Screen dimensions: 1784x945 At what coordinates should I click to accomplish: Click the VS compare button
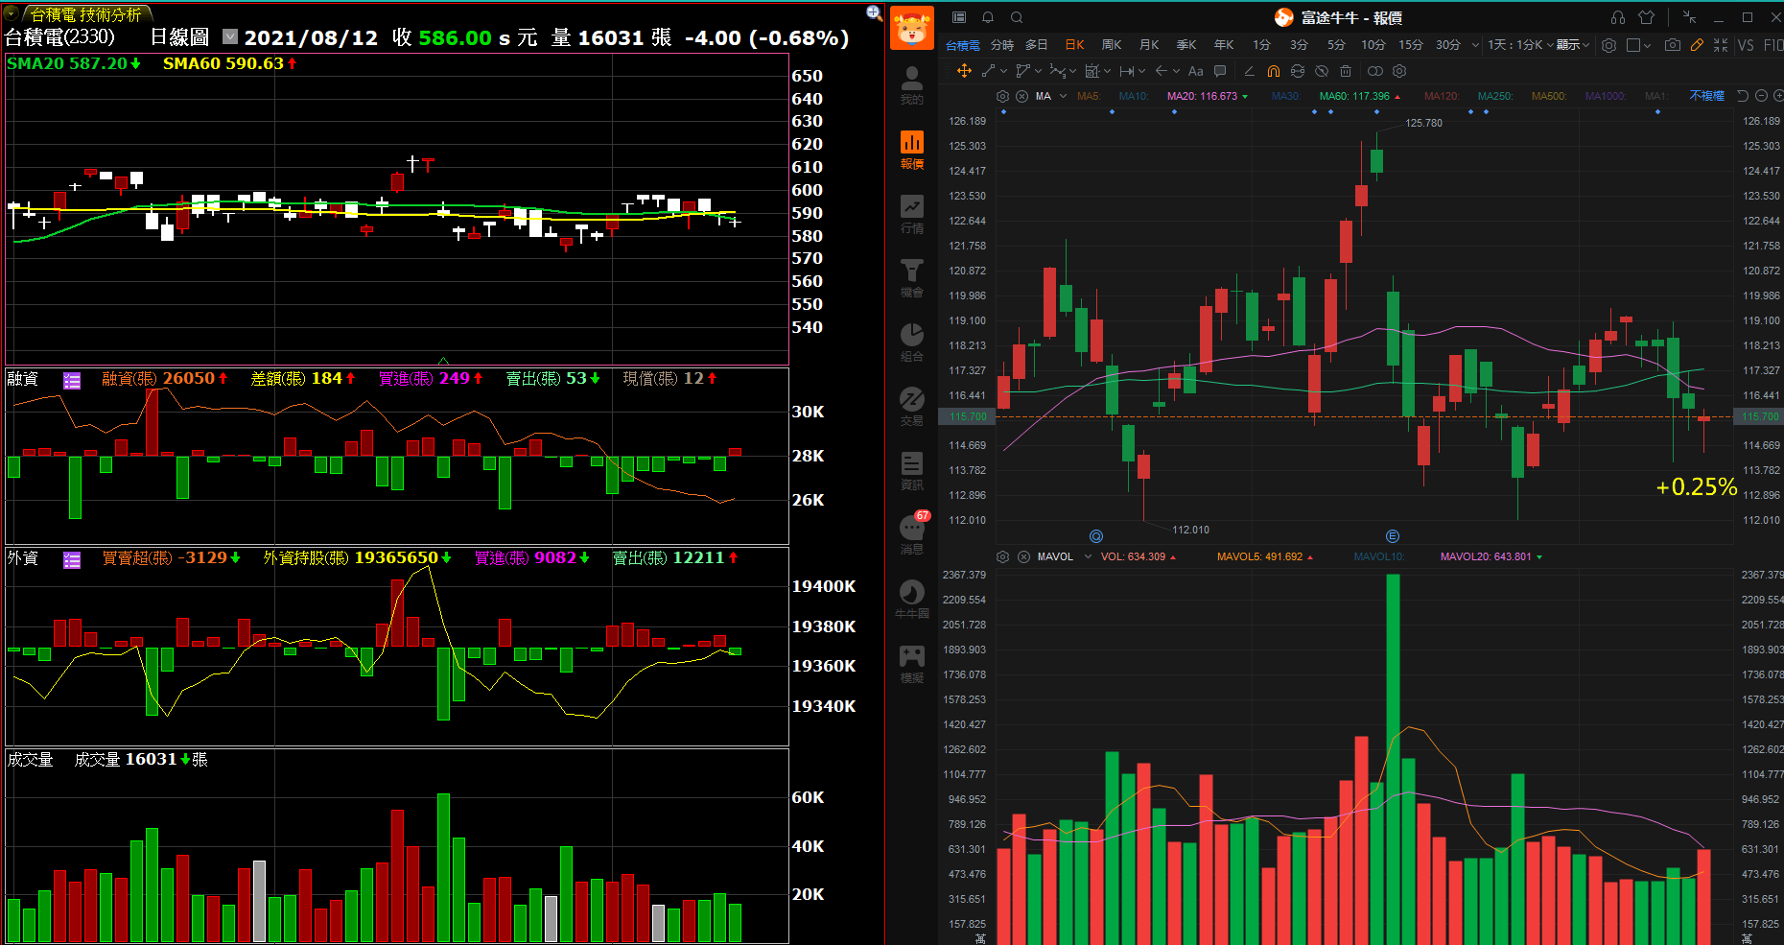pyautogui.click(x=1746, y=45)
